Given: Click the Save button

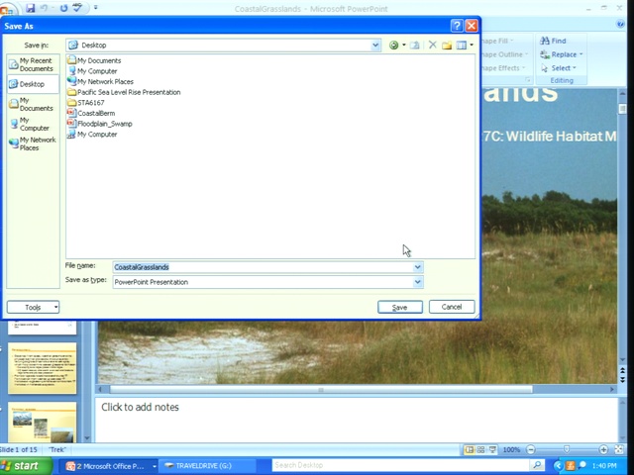Looking at the screenshot, I should (x=400, y=308).
